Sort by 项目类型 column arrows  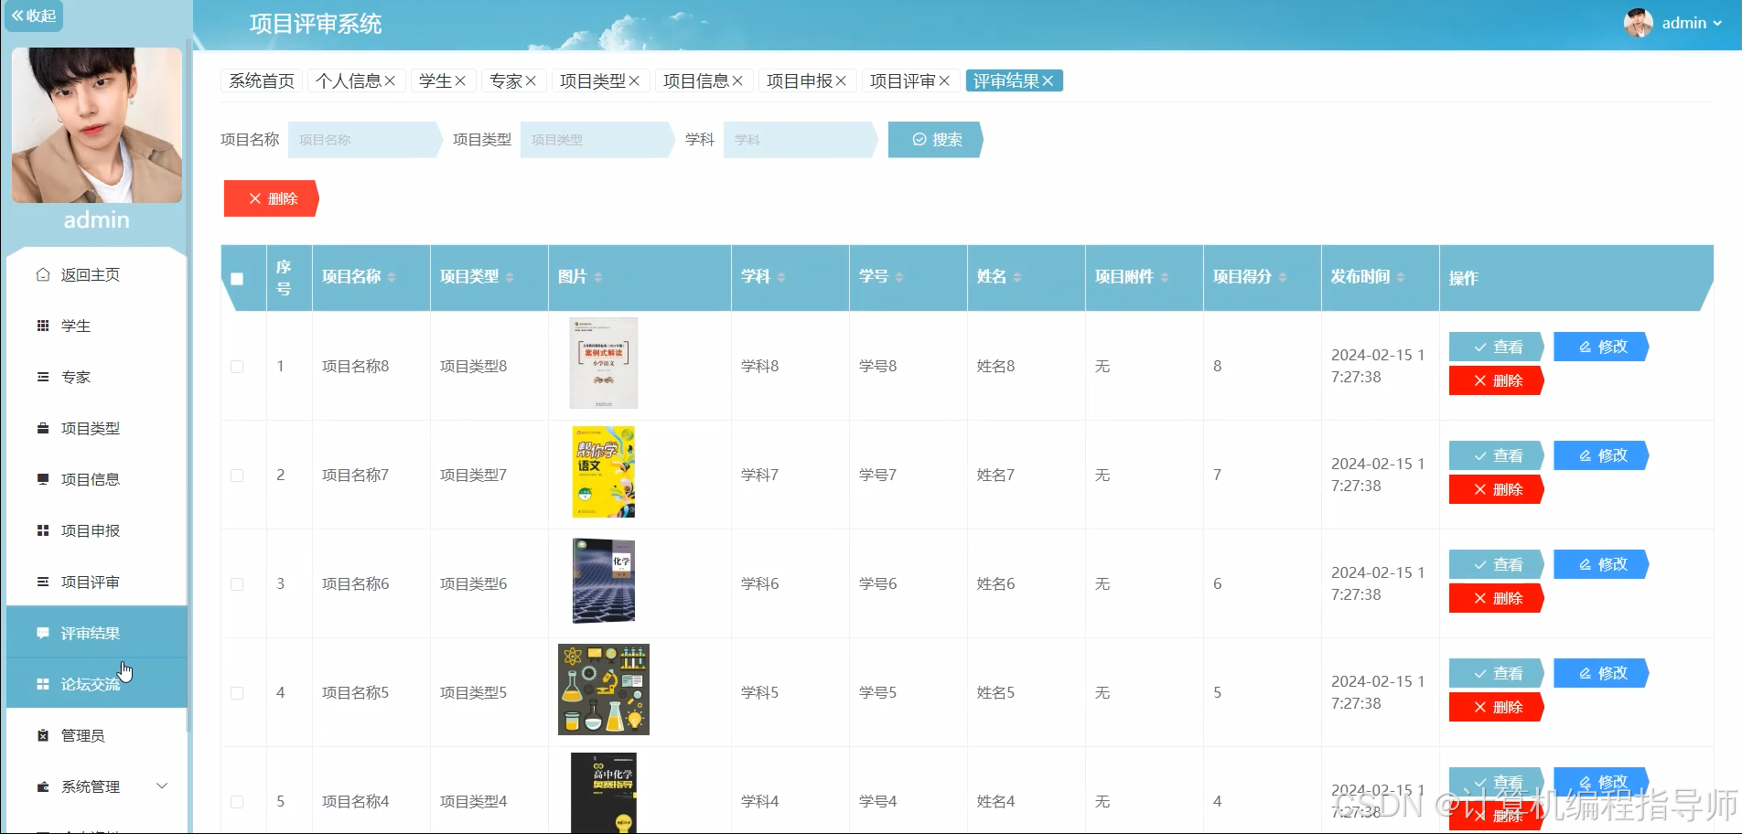coord(510,277)
